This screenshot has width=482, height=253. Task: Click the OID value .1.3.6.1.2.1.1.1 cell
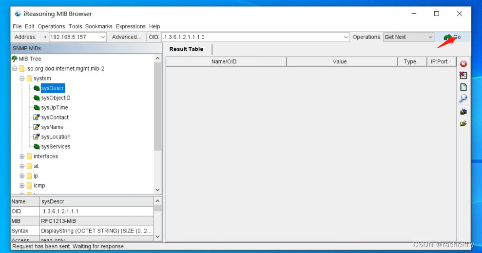click(x=96, y=211)
